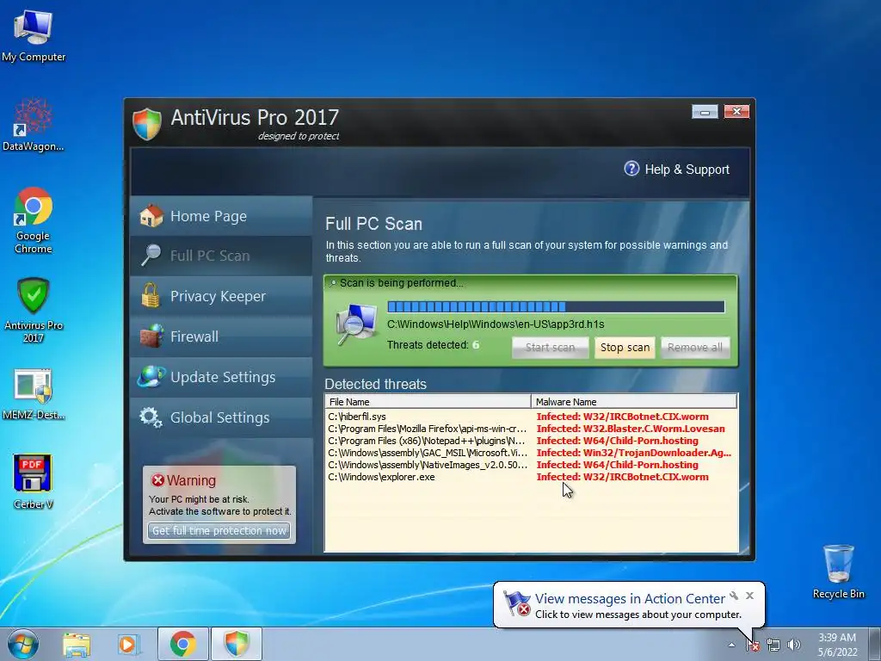Click the wrench icon in balloon
Screen dimensions: 881x661
coord(734,596)
